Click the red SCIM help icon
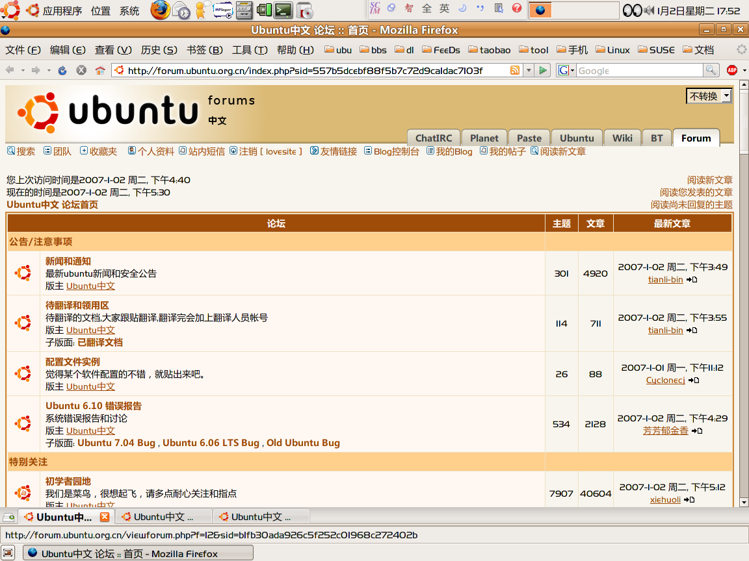The image size is (749, 561). (516, 8)
